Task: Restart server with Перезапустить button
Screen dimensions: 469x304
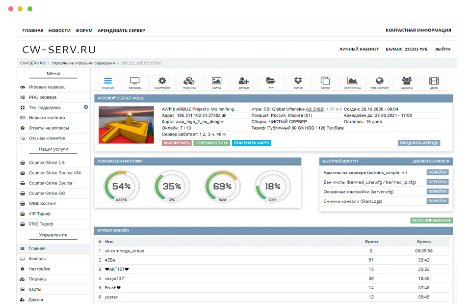Action: point(211,143)
